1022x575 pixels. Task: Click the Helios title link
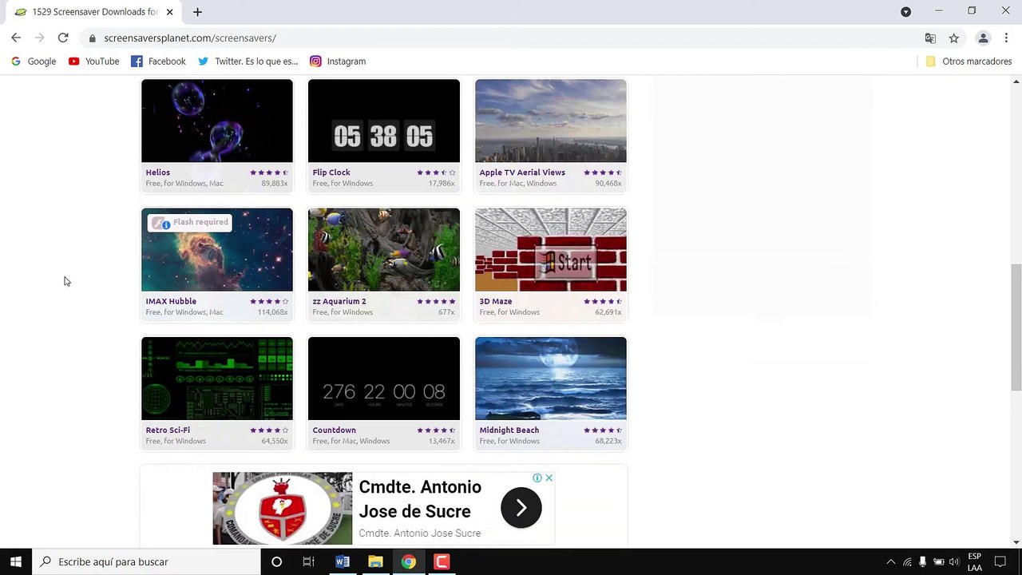click(x=158, y=172)
